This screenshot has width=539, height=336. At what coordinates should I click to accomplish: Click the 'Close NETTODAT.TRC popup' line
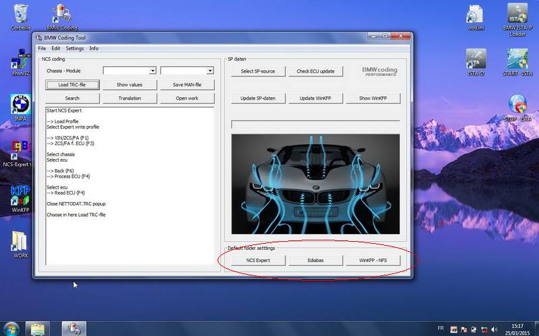(x=76, y=204)
